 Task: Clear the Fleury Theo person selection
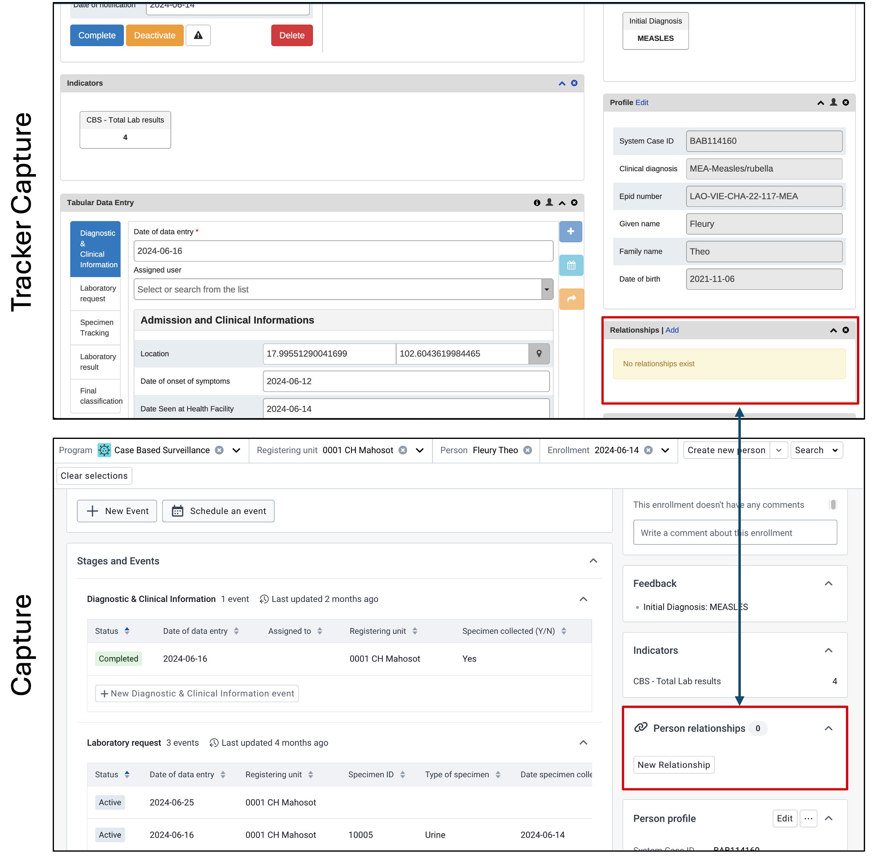pyautogui.click(x=528, y=450)
